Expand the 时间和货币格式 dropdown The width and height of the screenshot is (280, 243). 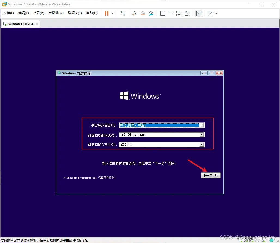[202, 135]
